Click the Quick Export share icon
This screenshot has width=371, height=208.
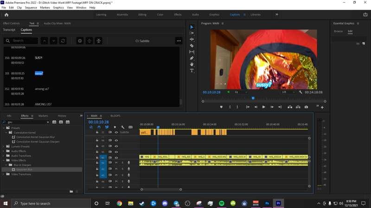point(365,15)
